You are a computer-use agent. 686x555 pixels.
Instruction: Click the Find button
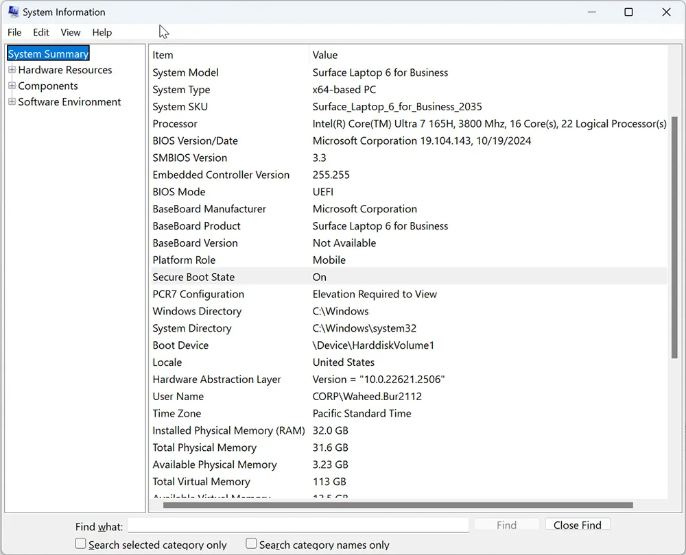(506, 524)
